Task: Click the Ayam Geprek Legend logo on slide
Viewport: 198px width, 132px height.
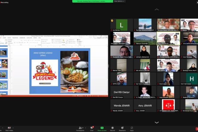Action: point(45,73)
